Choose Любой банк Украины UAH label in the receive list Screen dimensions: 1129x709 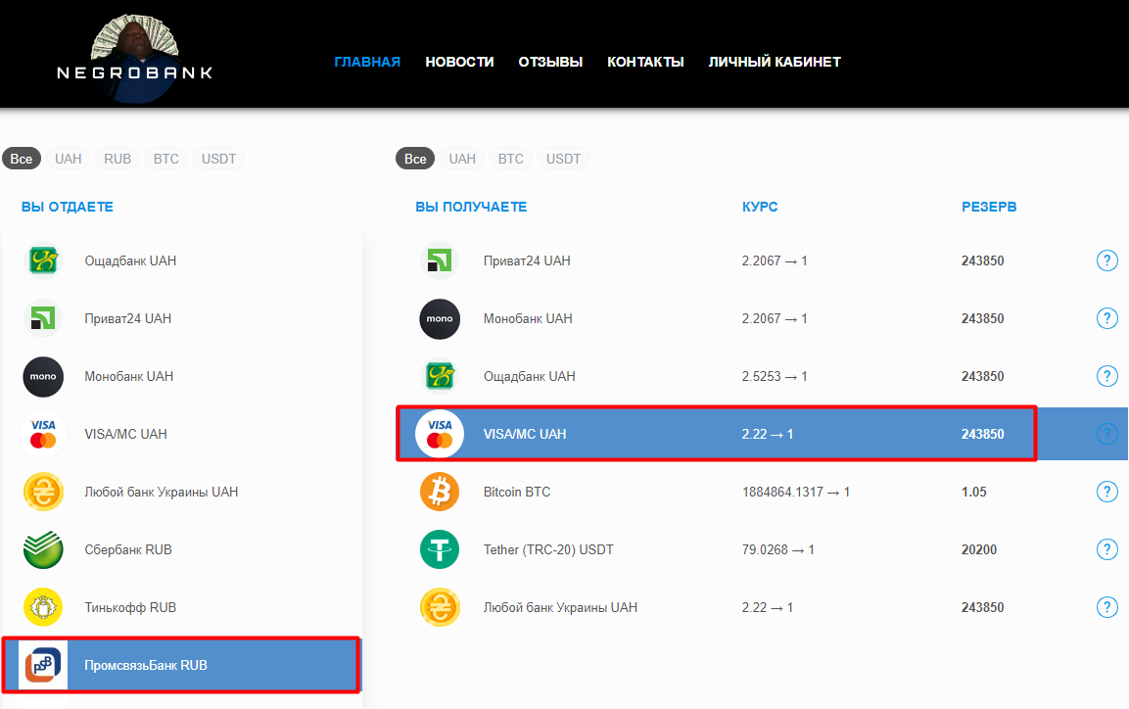click(560, 607)
